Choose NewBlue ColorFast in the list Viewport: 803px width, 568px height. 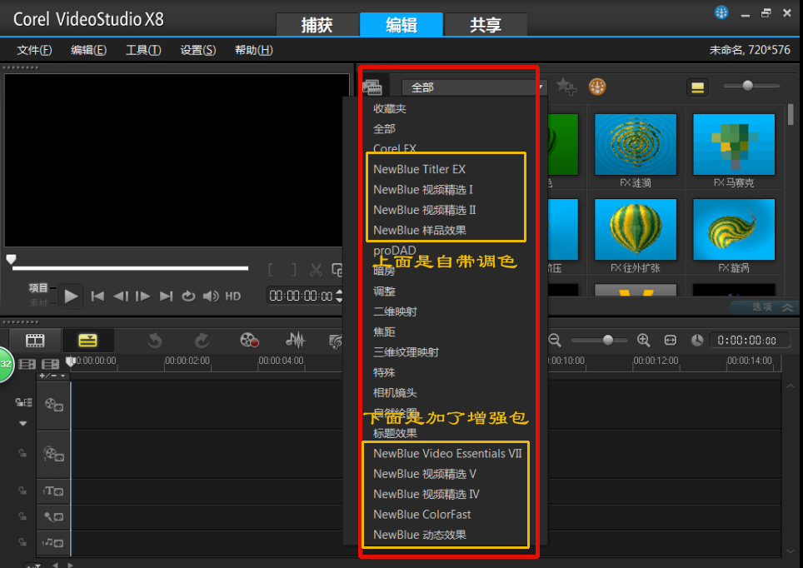(422, 515)
